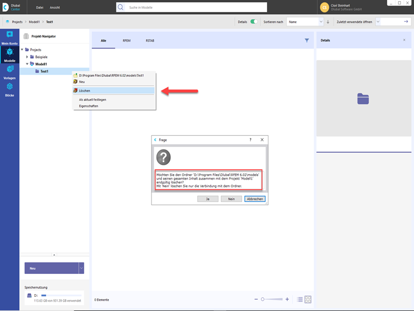Screen dimensions: 414x311
Task: Click the 0 Elemente status text
Action: tap(102, 300)
